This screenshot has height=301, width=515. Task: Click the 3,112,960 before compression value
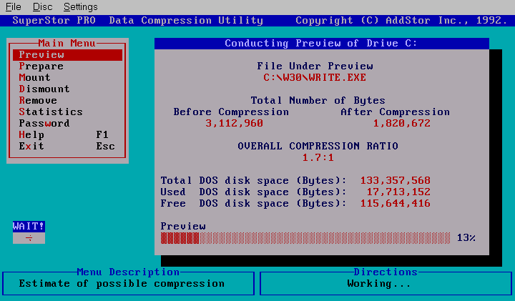click(x=234, y=124)
